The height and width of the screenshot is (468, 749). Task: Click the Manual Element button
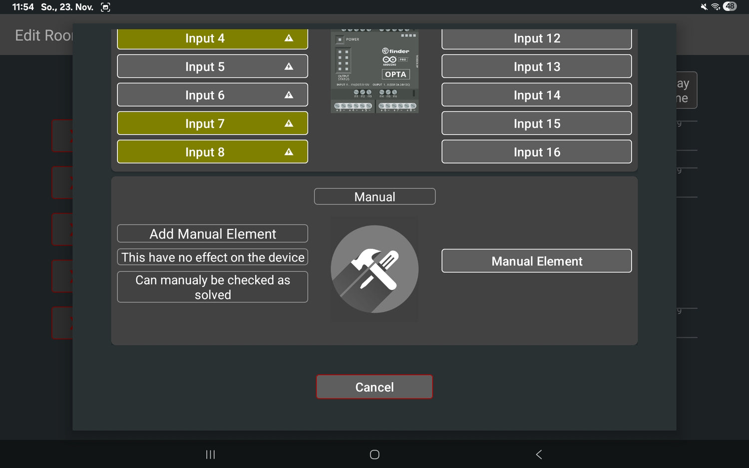[536, 261]
